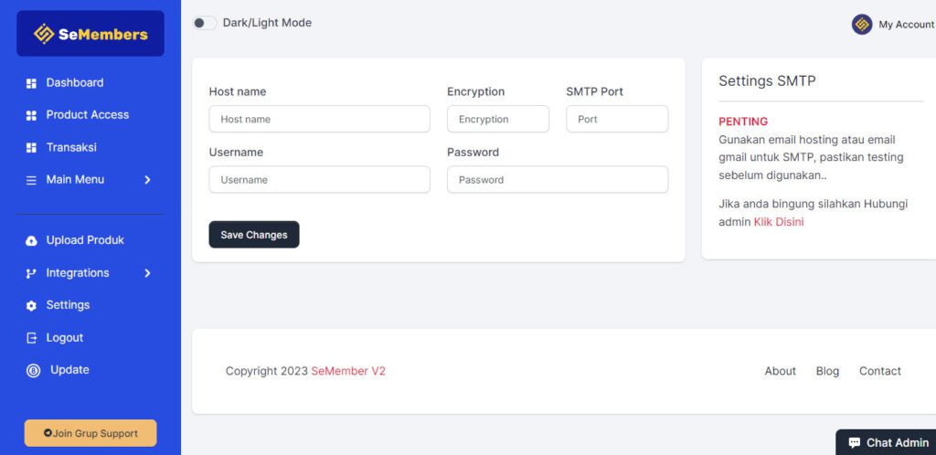Click the Join Grup Support button

click(x=90, y=433)
